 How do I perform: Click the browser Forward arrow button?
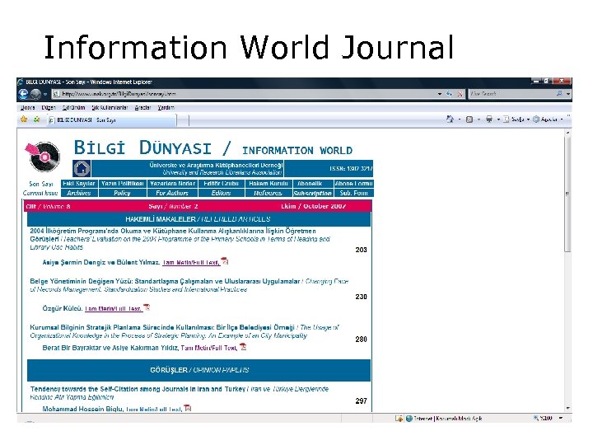(x=35, y=94)
